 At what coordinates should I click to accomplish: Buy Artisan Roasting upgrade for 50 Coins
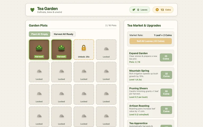click(166, 110)
